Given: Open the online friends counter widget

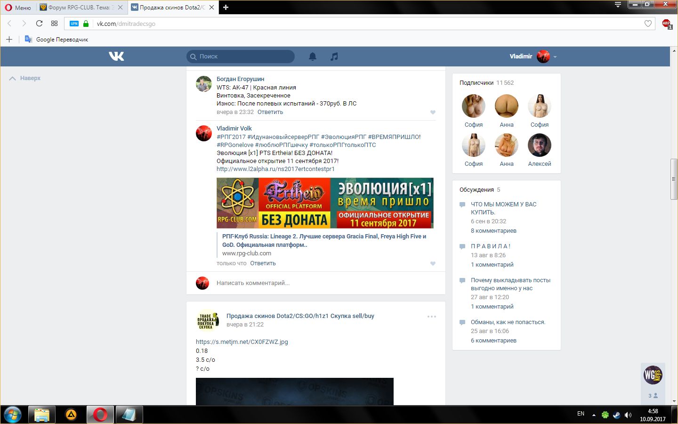Looking at the screenshot, I should point(653,396).
